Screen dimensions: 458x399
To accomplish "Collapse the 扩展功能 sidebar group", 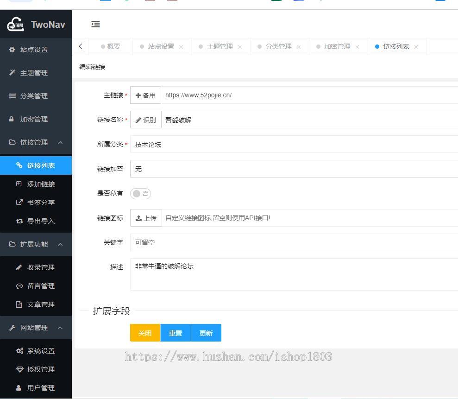I will 36,244.
